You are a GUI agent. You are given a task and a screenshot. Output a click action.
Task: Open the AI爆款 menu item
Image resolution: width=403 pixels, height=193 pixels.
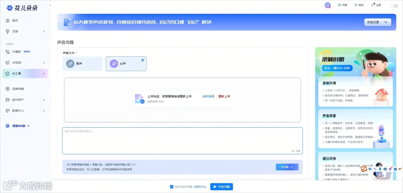pos(25,51)
